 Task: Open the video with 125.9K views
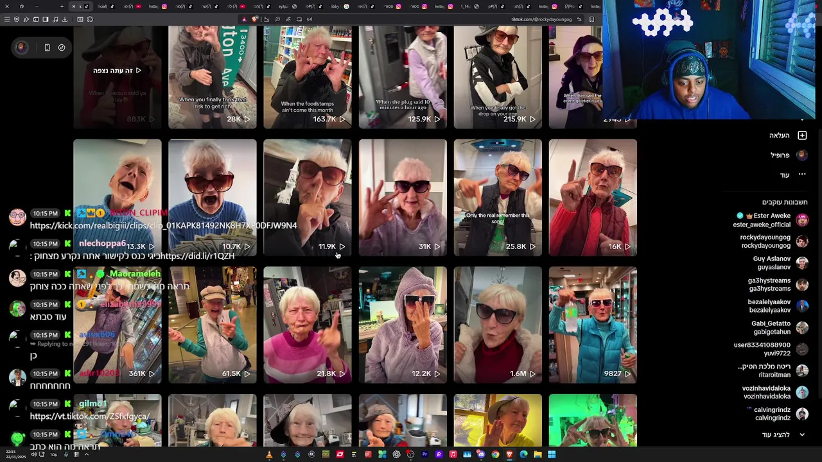(x=403, y=77)
